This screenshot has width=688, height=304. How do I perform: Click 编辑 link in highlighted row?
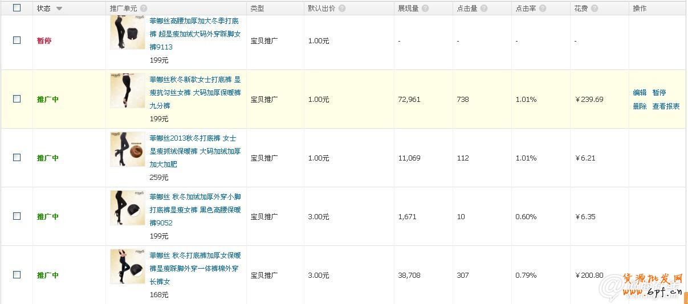click(x=640, y=93)
